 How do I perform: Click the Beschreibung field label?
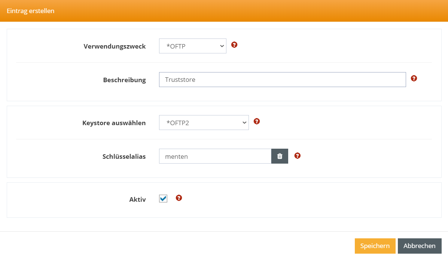[x=124, y=80]
